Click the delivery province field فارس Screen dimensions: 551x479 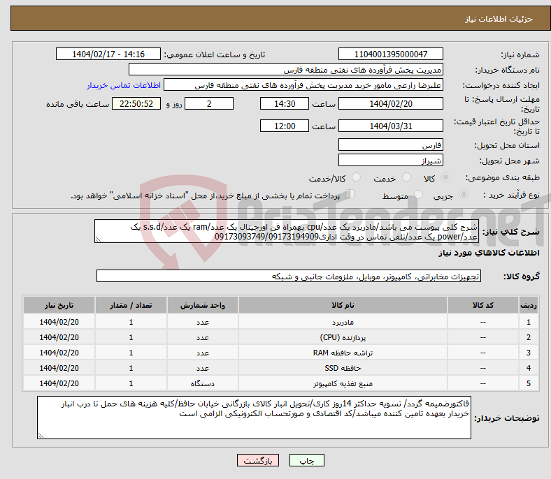[x=390, y=145]
